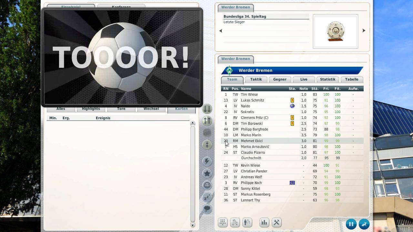
Task: Click the converging arrows round icon
Action: tap(207, 145)
